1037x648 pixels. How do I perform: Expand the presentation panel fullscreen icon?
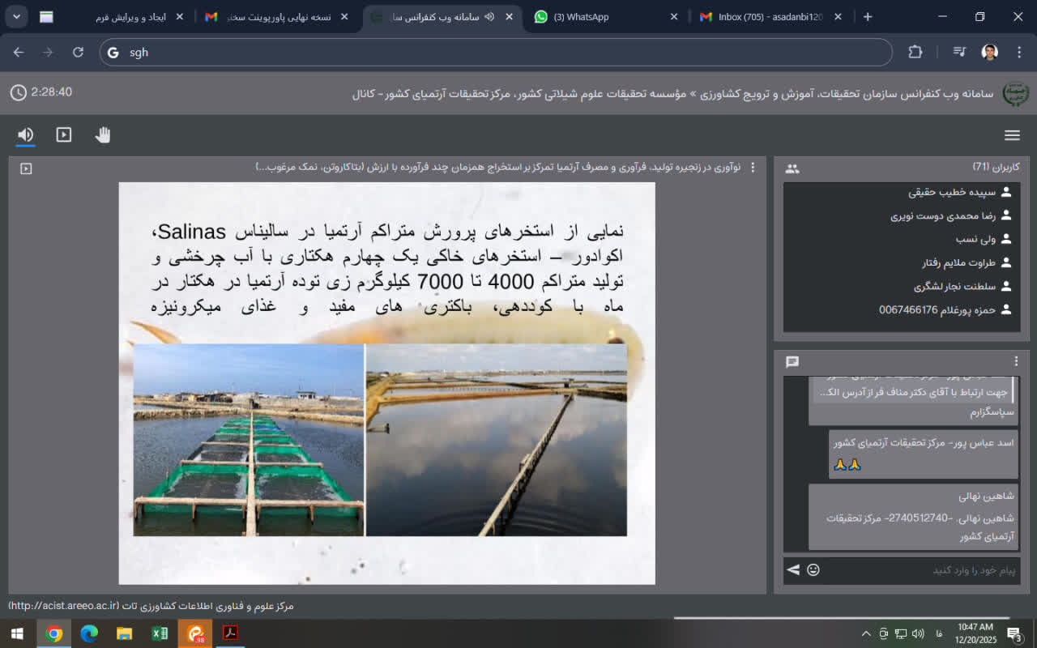coord(26,168)
